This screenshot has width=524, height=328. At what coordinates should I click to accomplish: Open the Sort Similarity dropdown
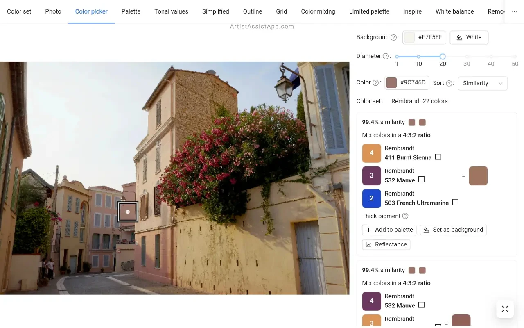483,83
